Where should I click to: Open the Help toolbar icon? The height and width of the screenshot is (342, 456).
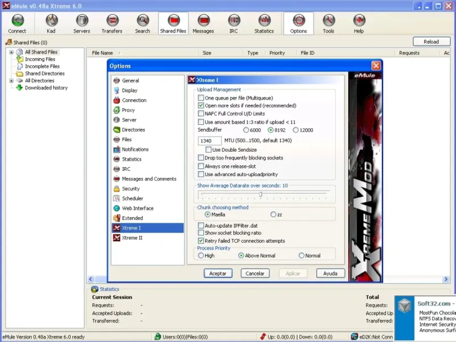(359, 21)
